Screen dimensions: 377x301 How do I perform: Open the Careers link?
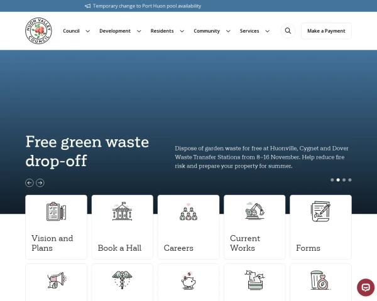178,248
